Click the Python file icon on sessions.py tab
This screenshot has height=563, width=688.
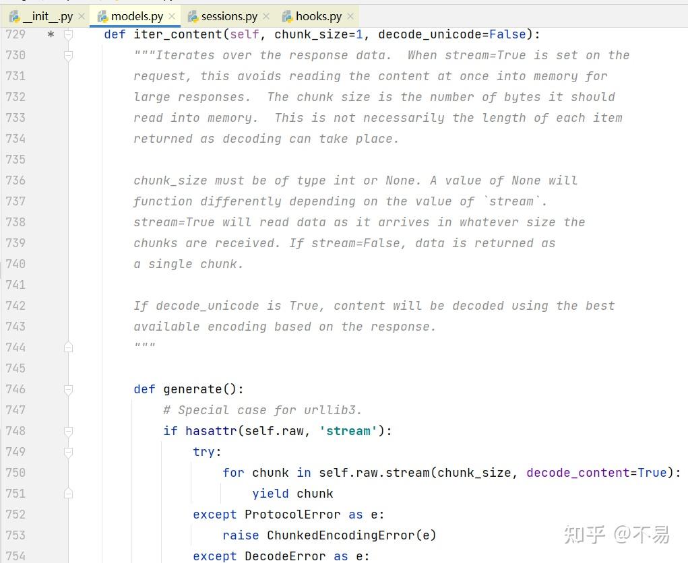tap(193, 16)
